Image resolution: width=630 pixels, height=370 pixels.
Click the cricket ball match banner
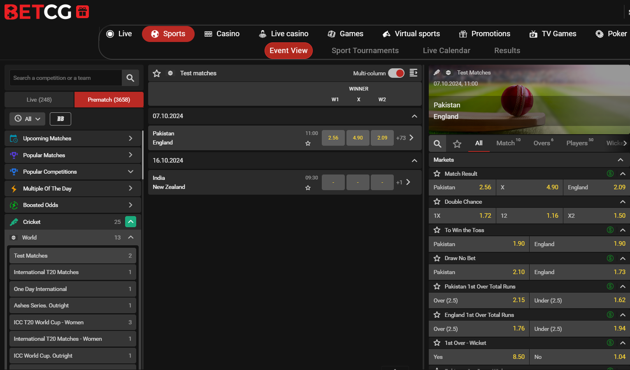pyautogui.click(x=529, y=100)
